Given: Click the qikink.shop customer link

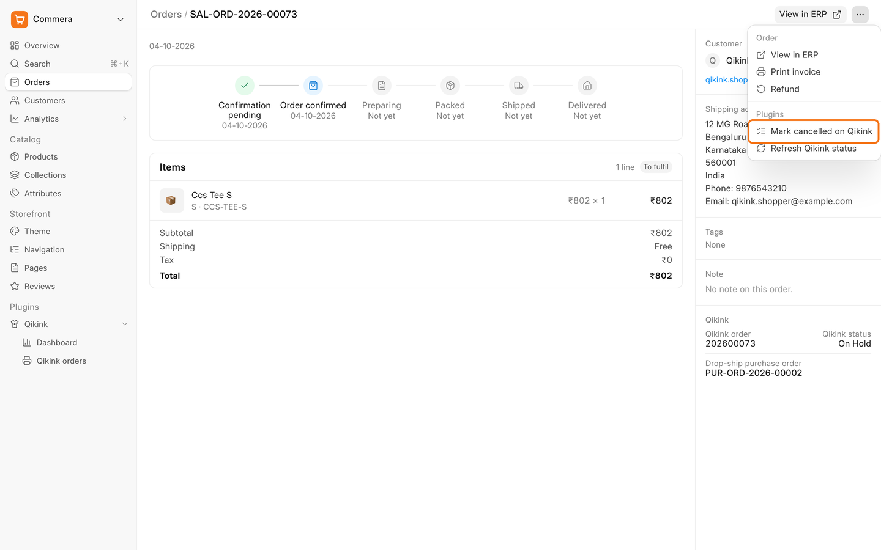Looking at the screenshot, I should click(x=726, y=79).
